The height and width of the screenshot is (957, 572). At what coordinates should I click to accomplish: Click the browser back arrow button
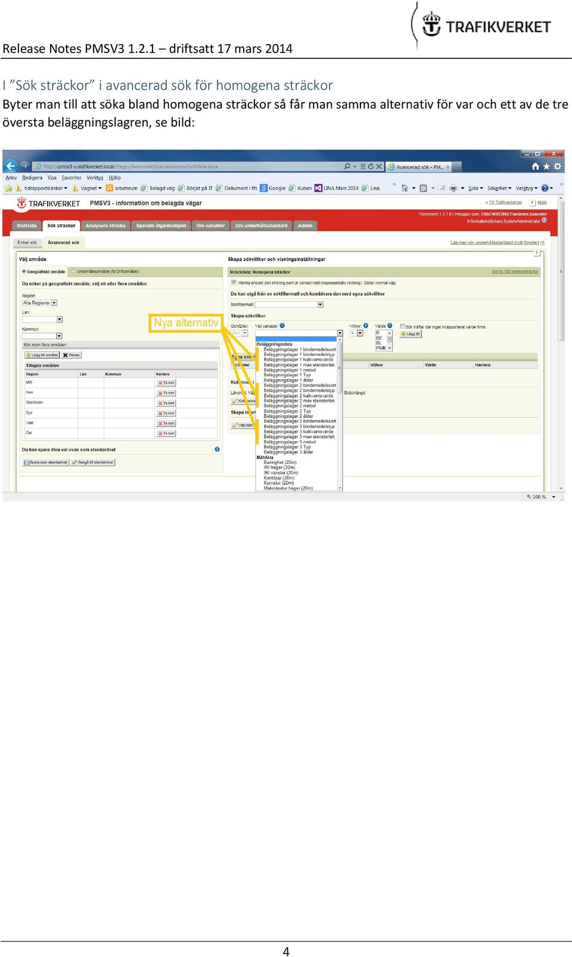(x=11, y=166)
